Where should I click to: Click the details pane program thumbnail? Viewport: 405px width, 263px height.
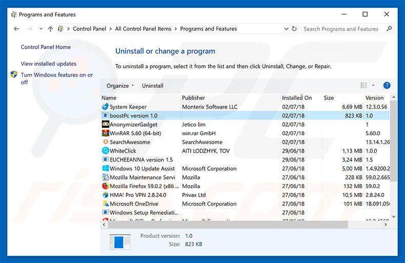pyautogui.click(x=120, y=242)
